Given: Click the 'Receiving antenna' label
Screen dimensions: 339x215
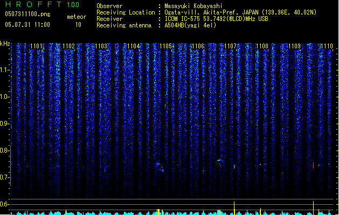Looking at the screenshot, I should (124, 25).
